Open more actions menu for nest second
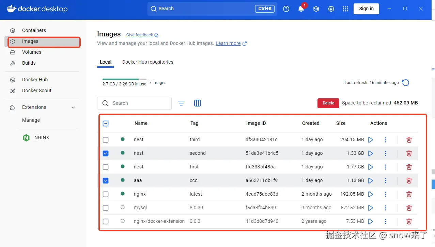Viewport: 435px width, 247px height. coord(386,153)
